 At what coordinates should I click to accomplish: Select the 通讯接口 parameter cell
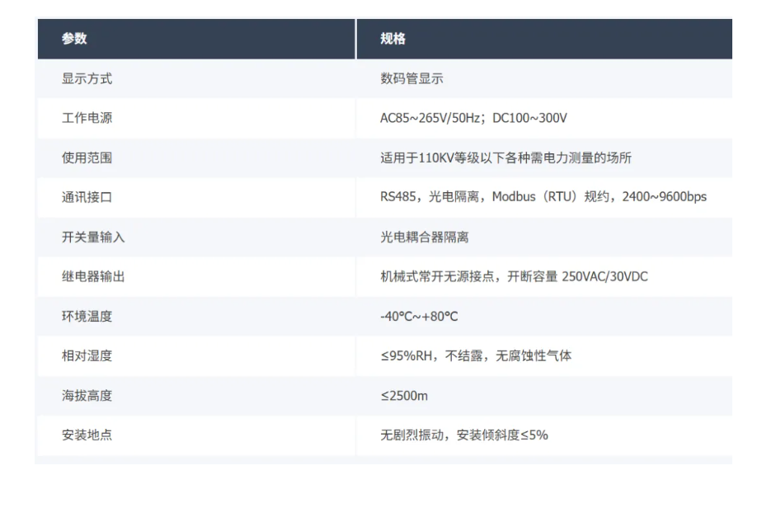click(x=87, y=198)
